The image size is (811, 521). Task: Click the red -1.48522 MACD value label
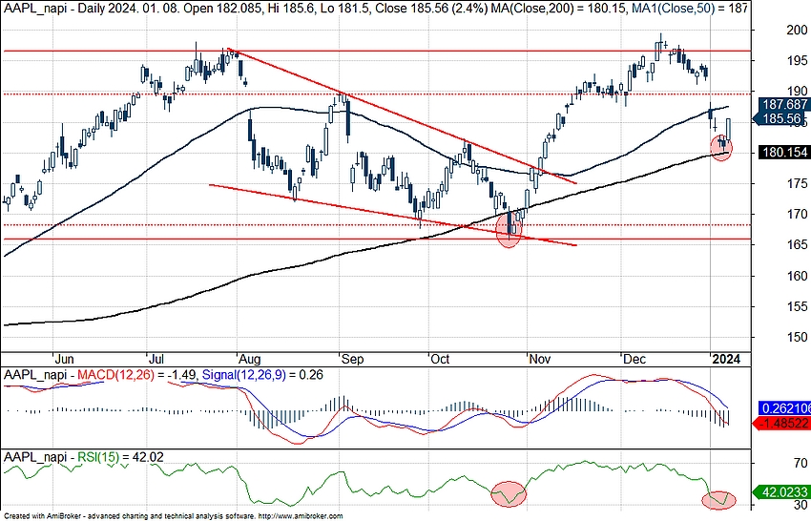[781, 423]
